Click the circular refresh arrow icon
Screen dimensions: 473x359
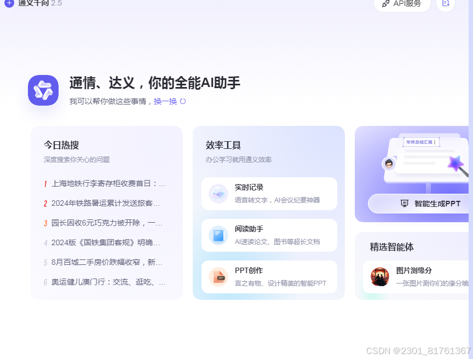click(x=183, y=101)
